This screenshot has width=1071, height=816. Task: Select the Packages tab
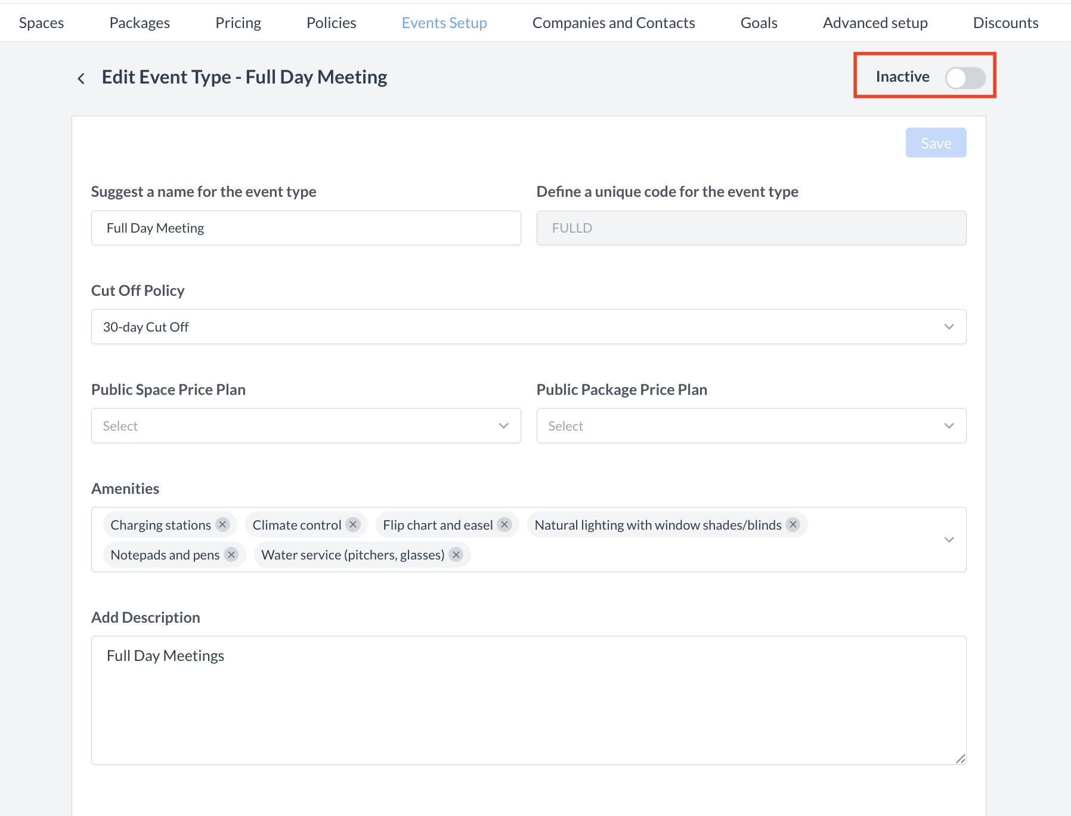[x=140, y=23]
